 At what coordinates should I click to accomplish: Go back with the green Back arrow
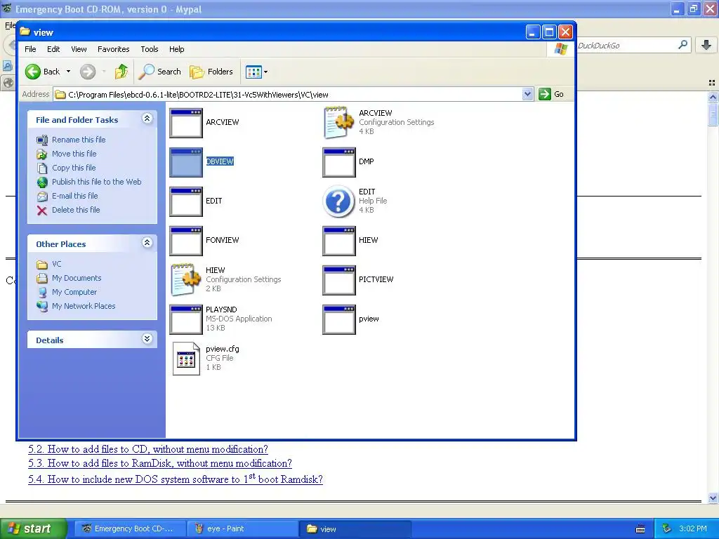(x=42, y=72)
